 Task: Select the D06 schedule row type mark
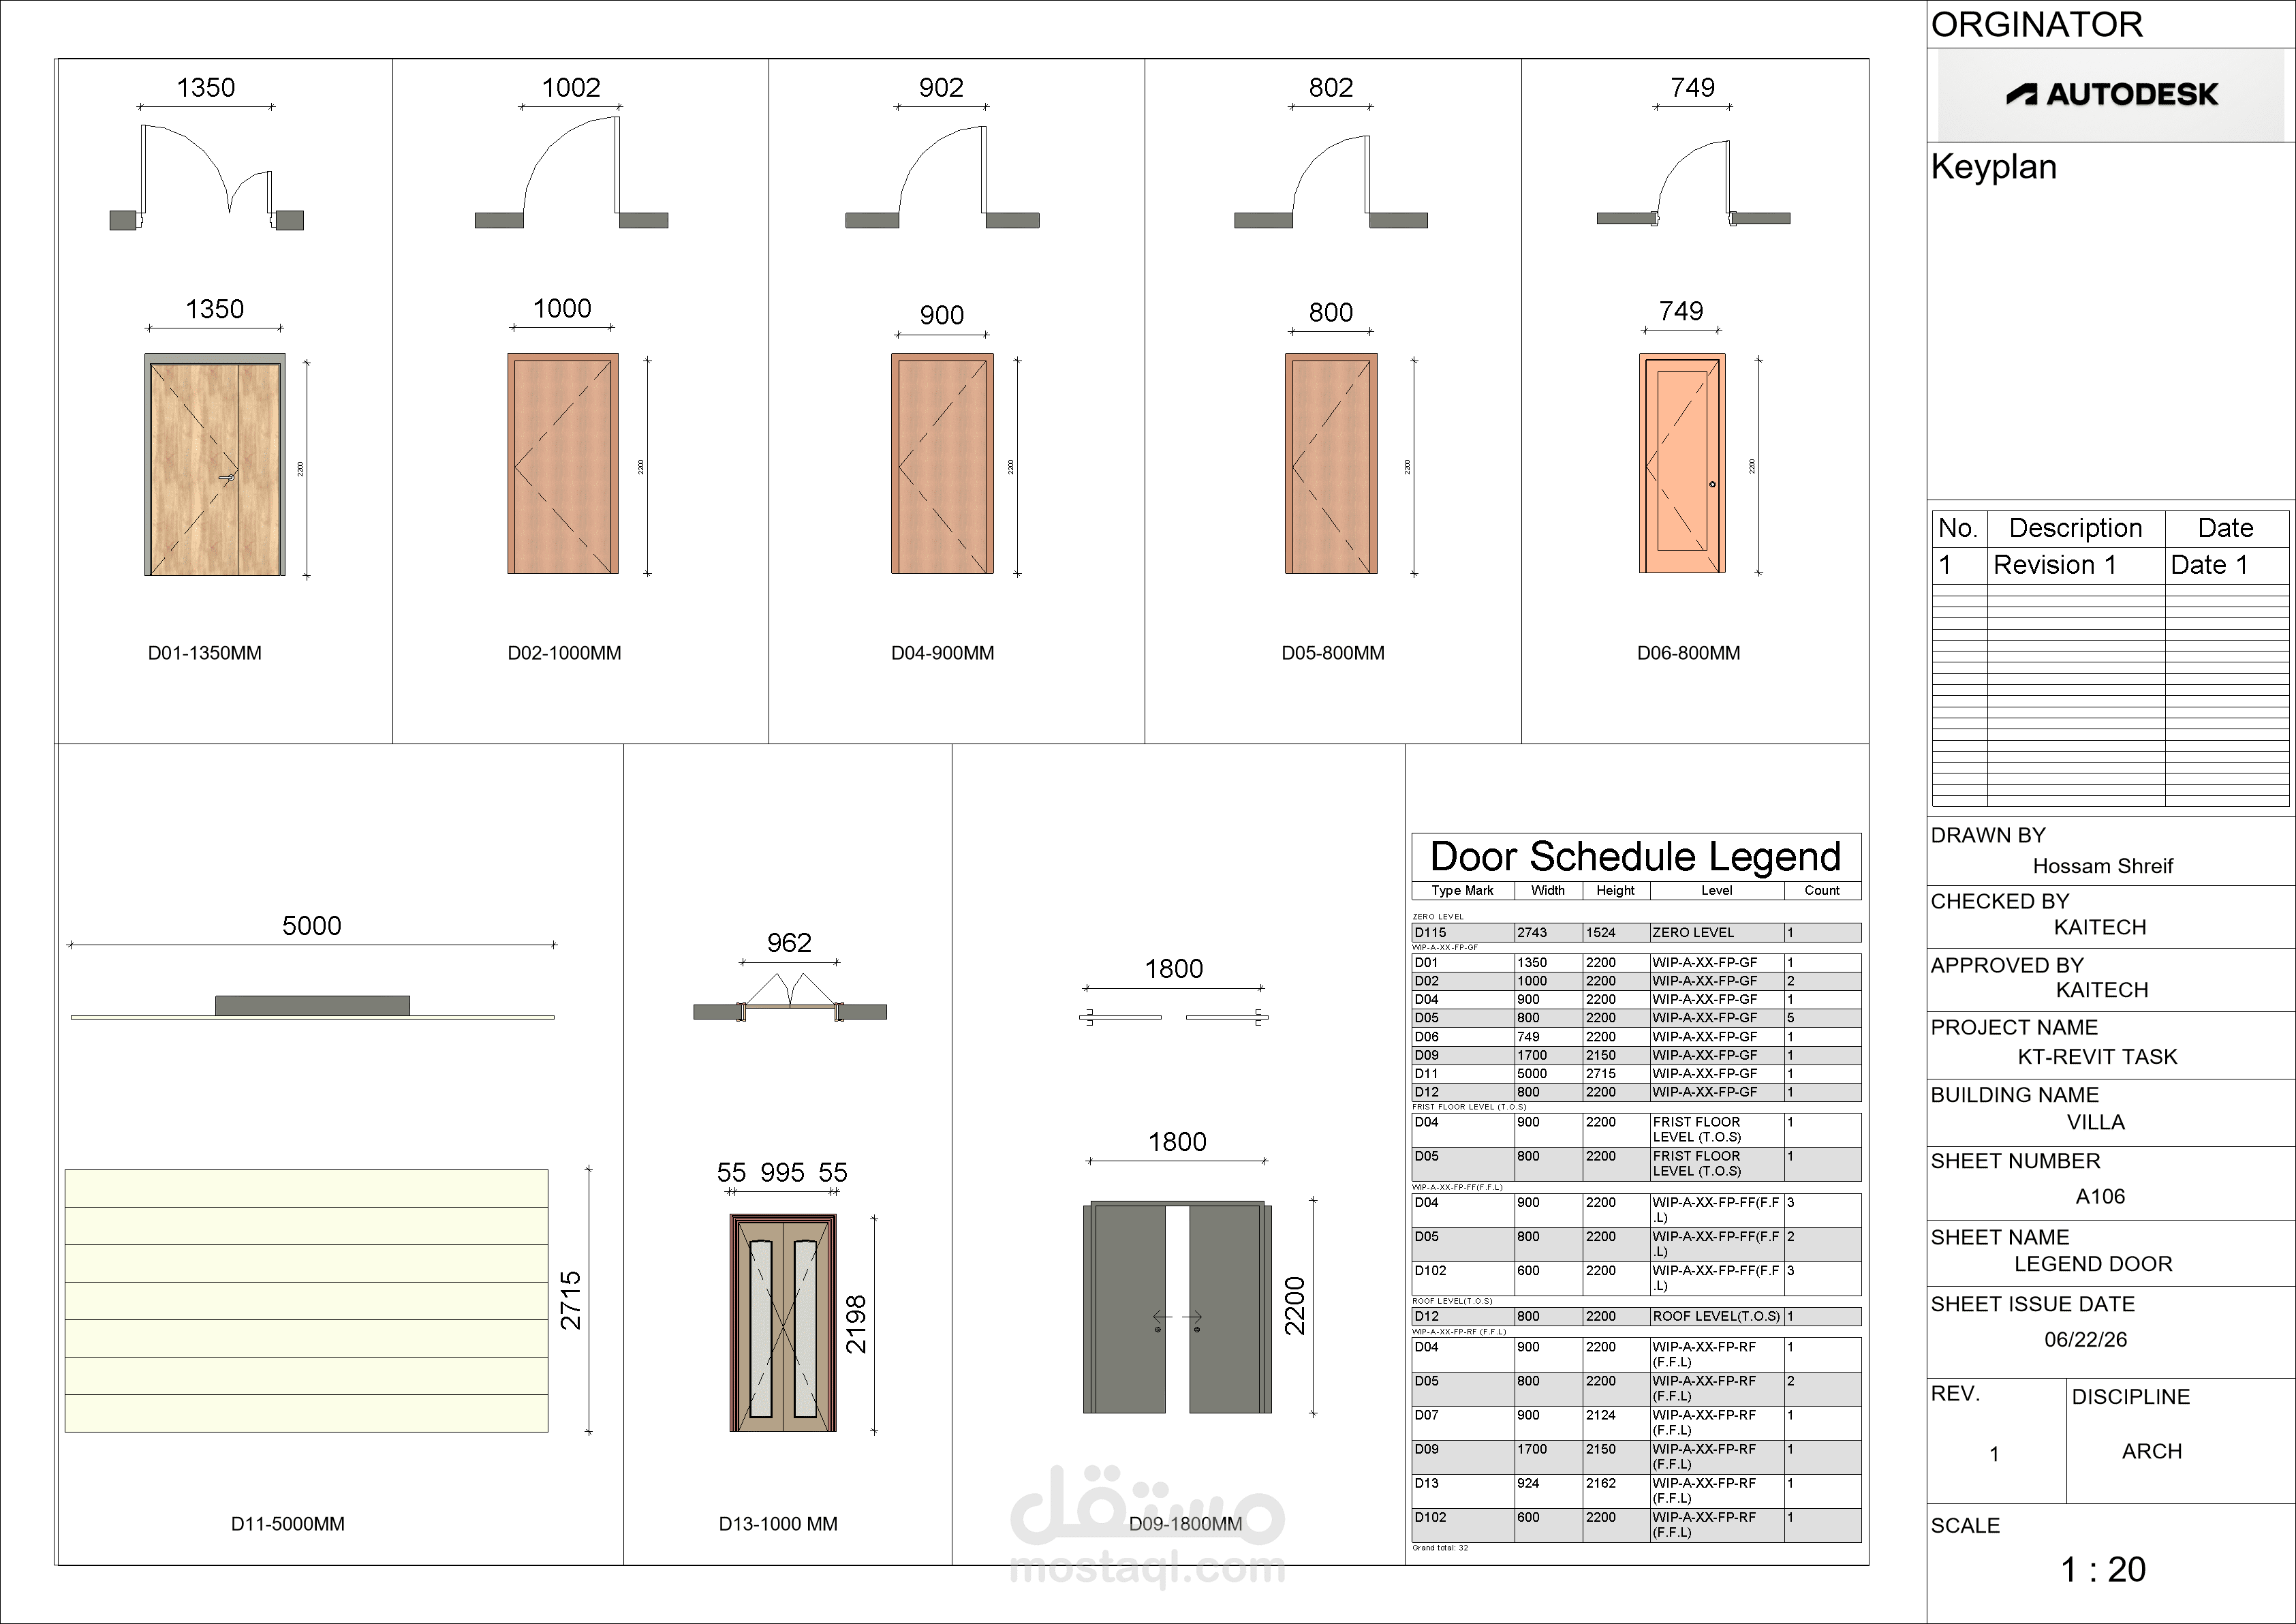click(1463, 1037)
